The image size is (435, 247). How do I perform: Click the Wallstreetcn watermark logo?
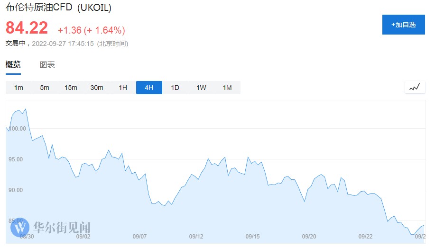51,228
